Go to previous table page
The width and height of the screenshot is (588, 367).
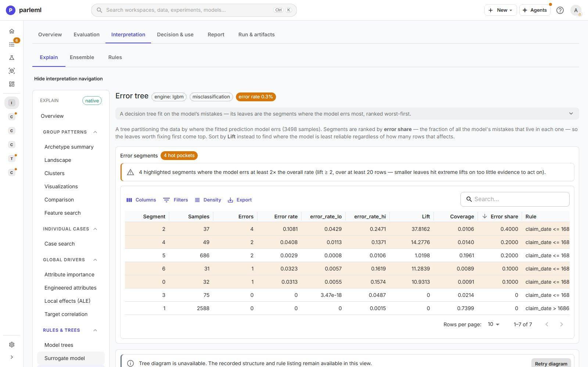click(x=546, y=324)
